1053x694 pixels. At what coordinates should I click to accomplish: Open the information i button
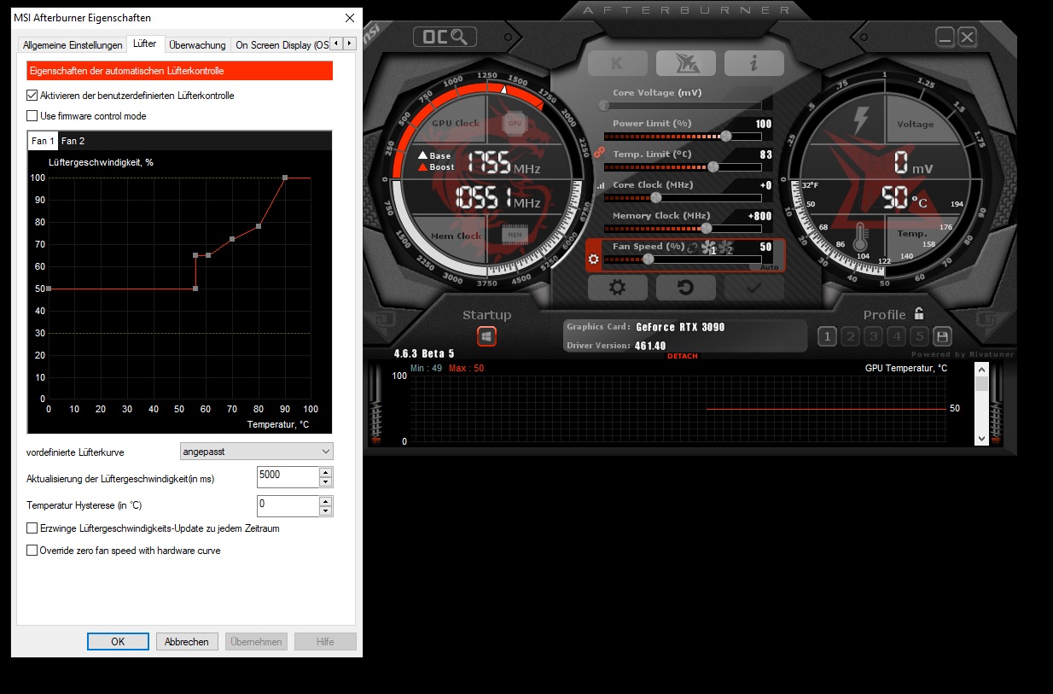pyautogui.click(x=753, y=62)
